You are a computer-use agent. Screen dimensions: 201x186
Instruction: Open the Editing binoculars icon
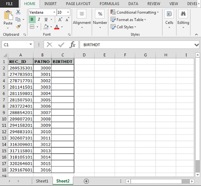coord(183,14)
